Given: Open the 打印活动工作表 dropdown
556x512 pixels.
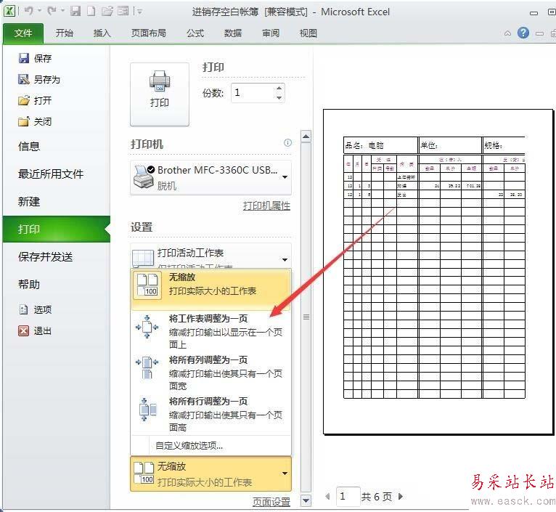Looking at the screenshot, I should (x=211, y=256).
